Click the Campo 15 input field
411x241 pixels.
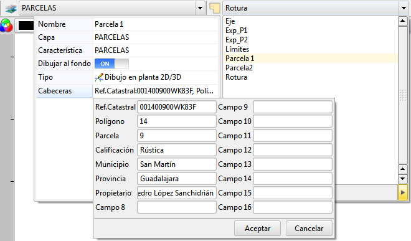pyautogui.click(x=293, y=193)
